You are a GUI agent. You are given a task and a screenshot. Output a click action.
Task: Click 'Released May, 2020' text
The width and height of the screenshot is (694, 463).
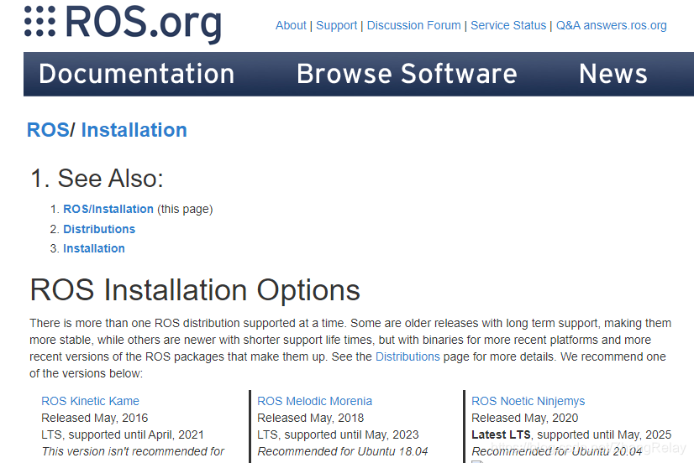tap(525, 418)
